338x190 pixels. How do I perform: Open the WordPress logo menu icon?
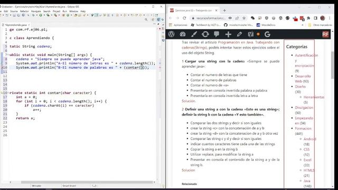tap(171, 34)
